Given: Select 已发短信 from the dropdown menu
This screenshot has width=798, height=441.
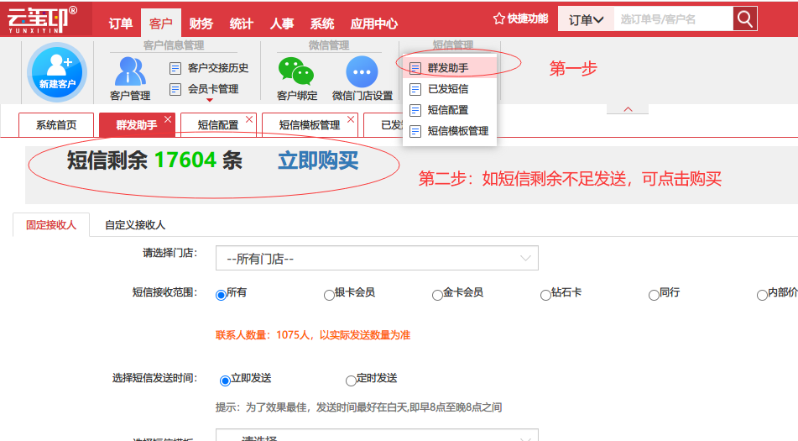Looking at the screenshot, I should [447, 89].
